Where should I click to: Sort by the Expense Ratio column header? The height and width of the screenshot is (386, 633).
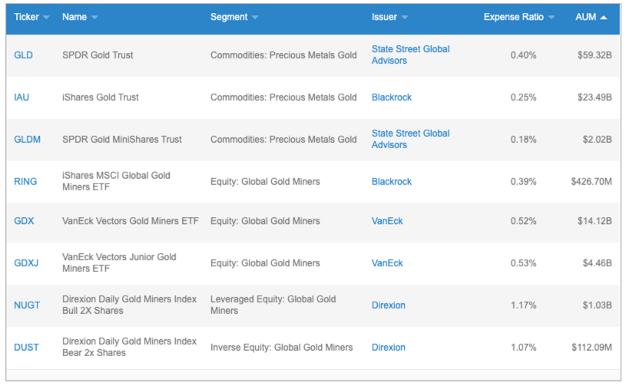(x=519, y=17)
